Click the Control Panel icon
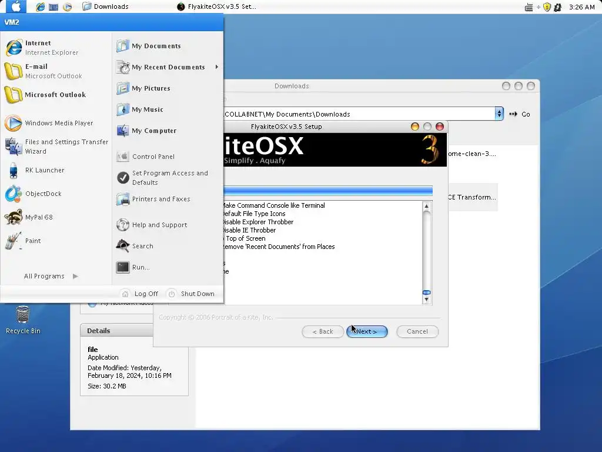This screenshot has width=602, height=452. [x=123, y=157]
